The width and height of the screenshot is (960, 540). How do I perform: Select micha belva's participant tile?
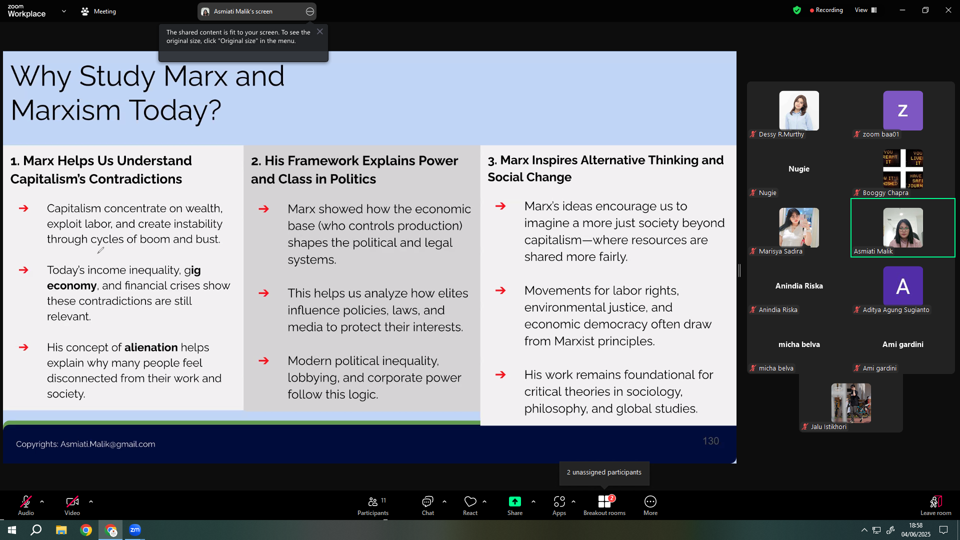coord(799,345)
